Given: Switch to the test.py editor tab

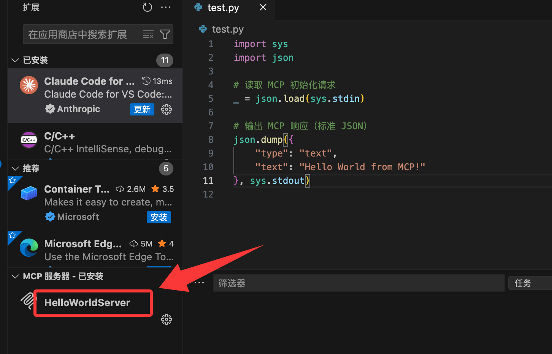Looking at the screenshot, I should [223, 8].
